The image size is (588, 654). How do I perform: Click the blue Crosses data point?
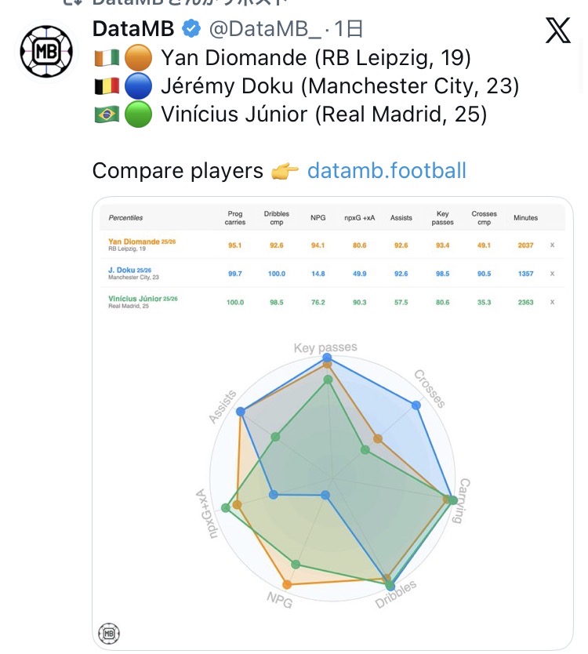click(416, 405)
